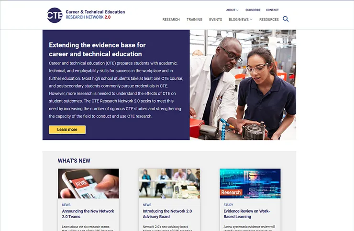Click the NEWS label above Announcing article
Viewport: 354px width, 231px height.
tap(66, 205)
